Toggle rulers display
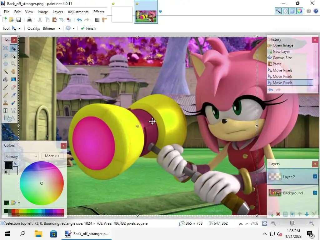The height and width of the screenshot is (240, 320). (x=104, y=20)
